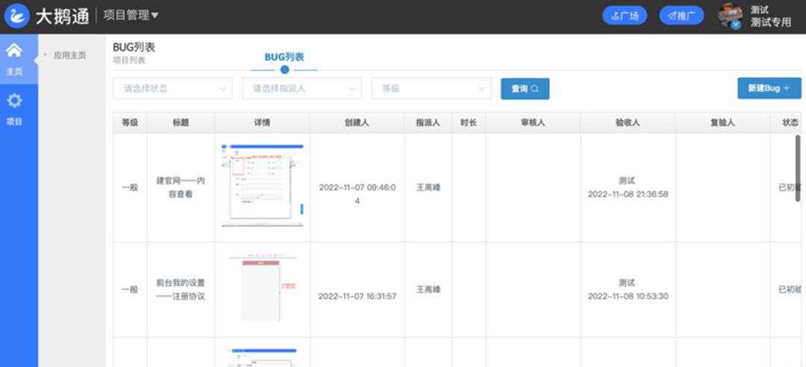Click the 验收人 column header
Image resolution: width=806 pixels, height=367 pixels.
point(628,123)
